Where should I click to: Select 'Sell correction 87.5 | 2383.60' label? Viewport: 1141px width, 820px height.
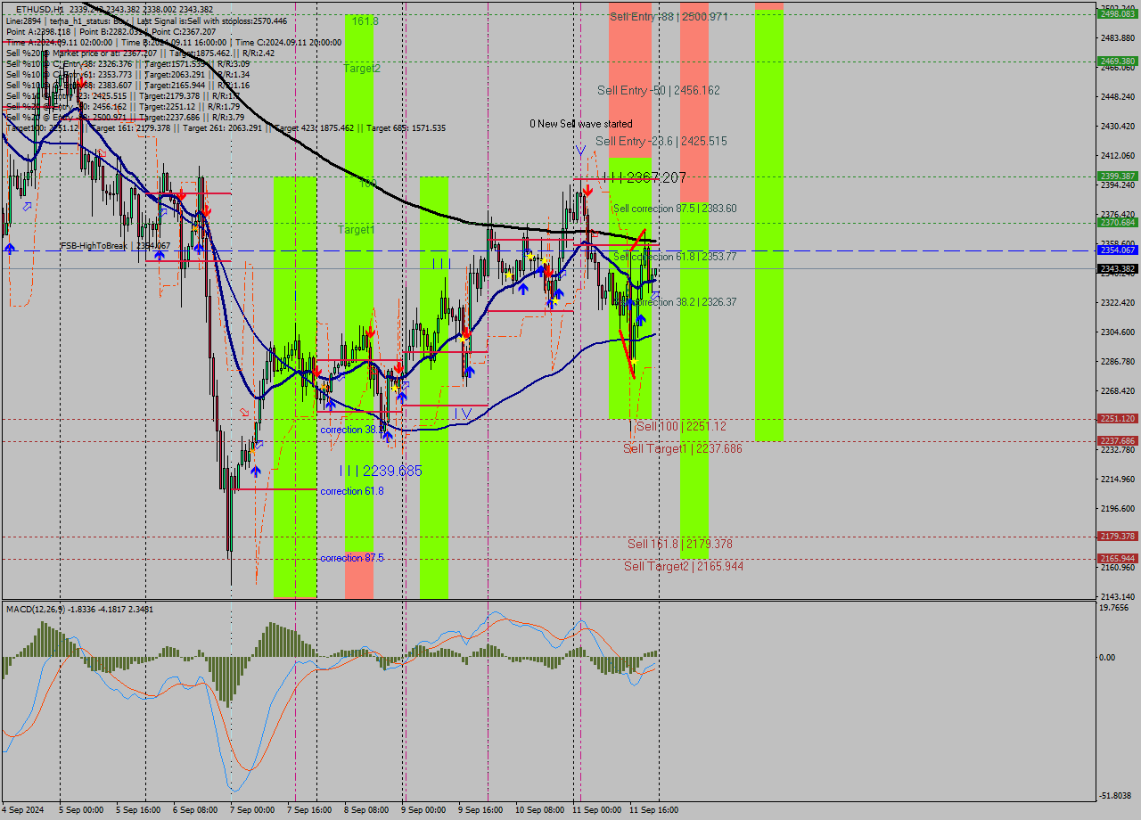674,209
